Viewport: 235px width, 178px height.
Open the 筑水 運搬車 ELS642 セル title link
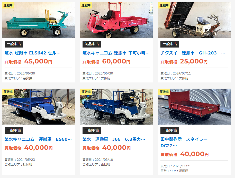[x=32, y=53]
